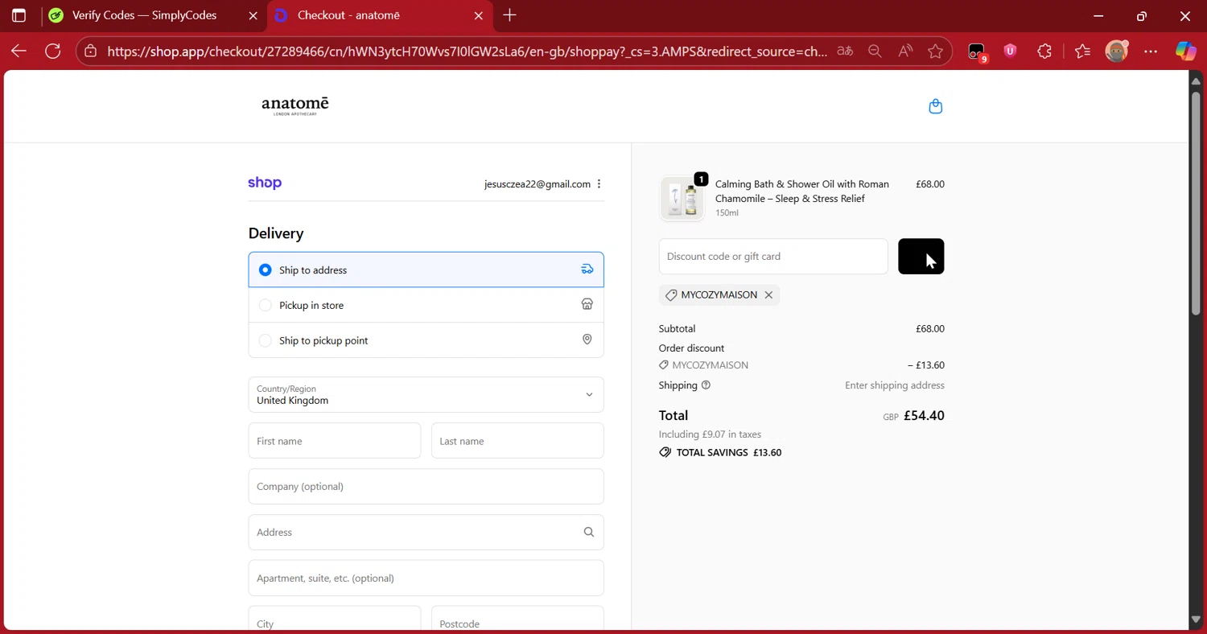Open the Copilot sidebar icon
Screen dimensions: 1207x634
click(1185, 51)
